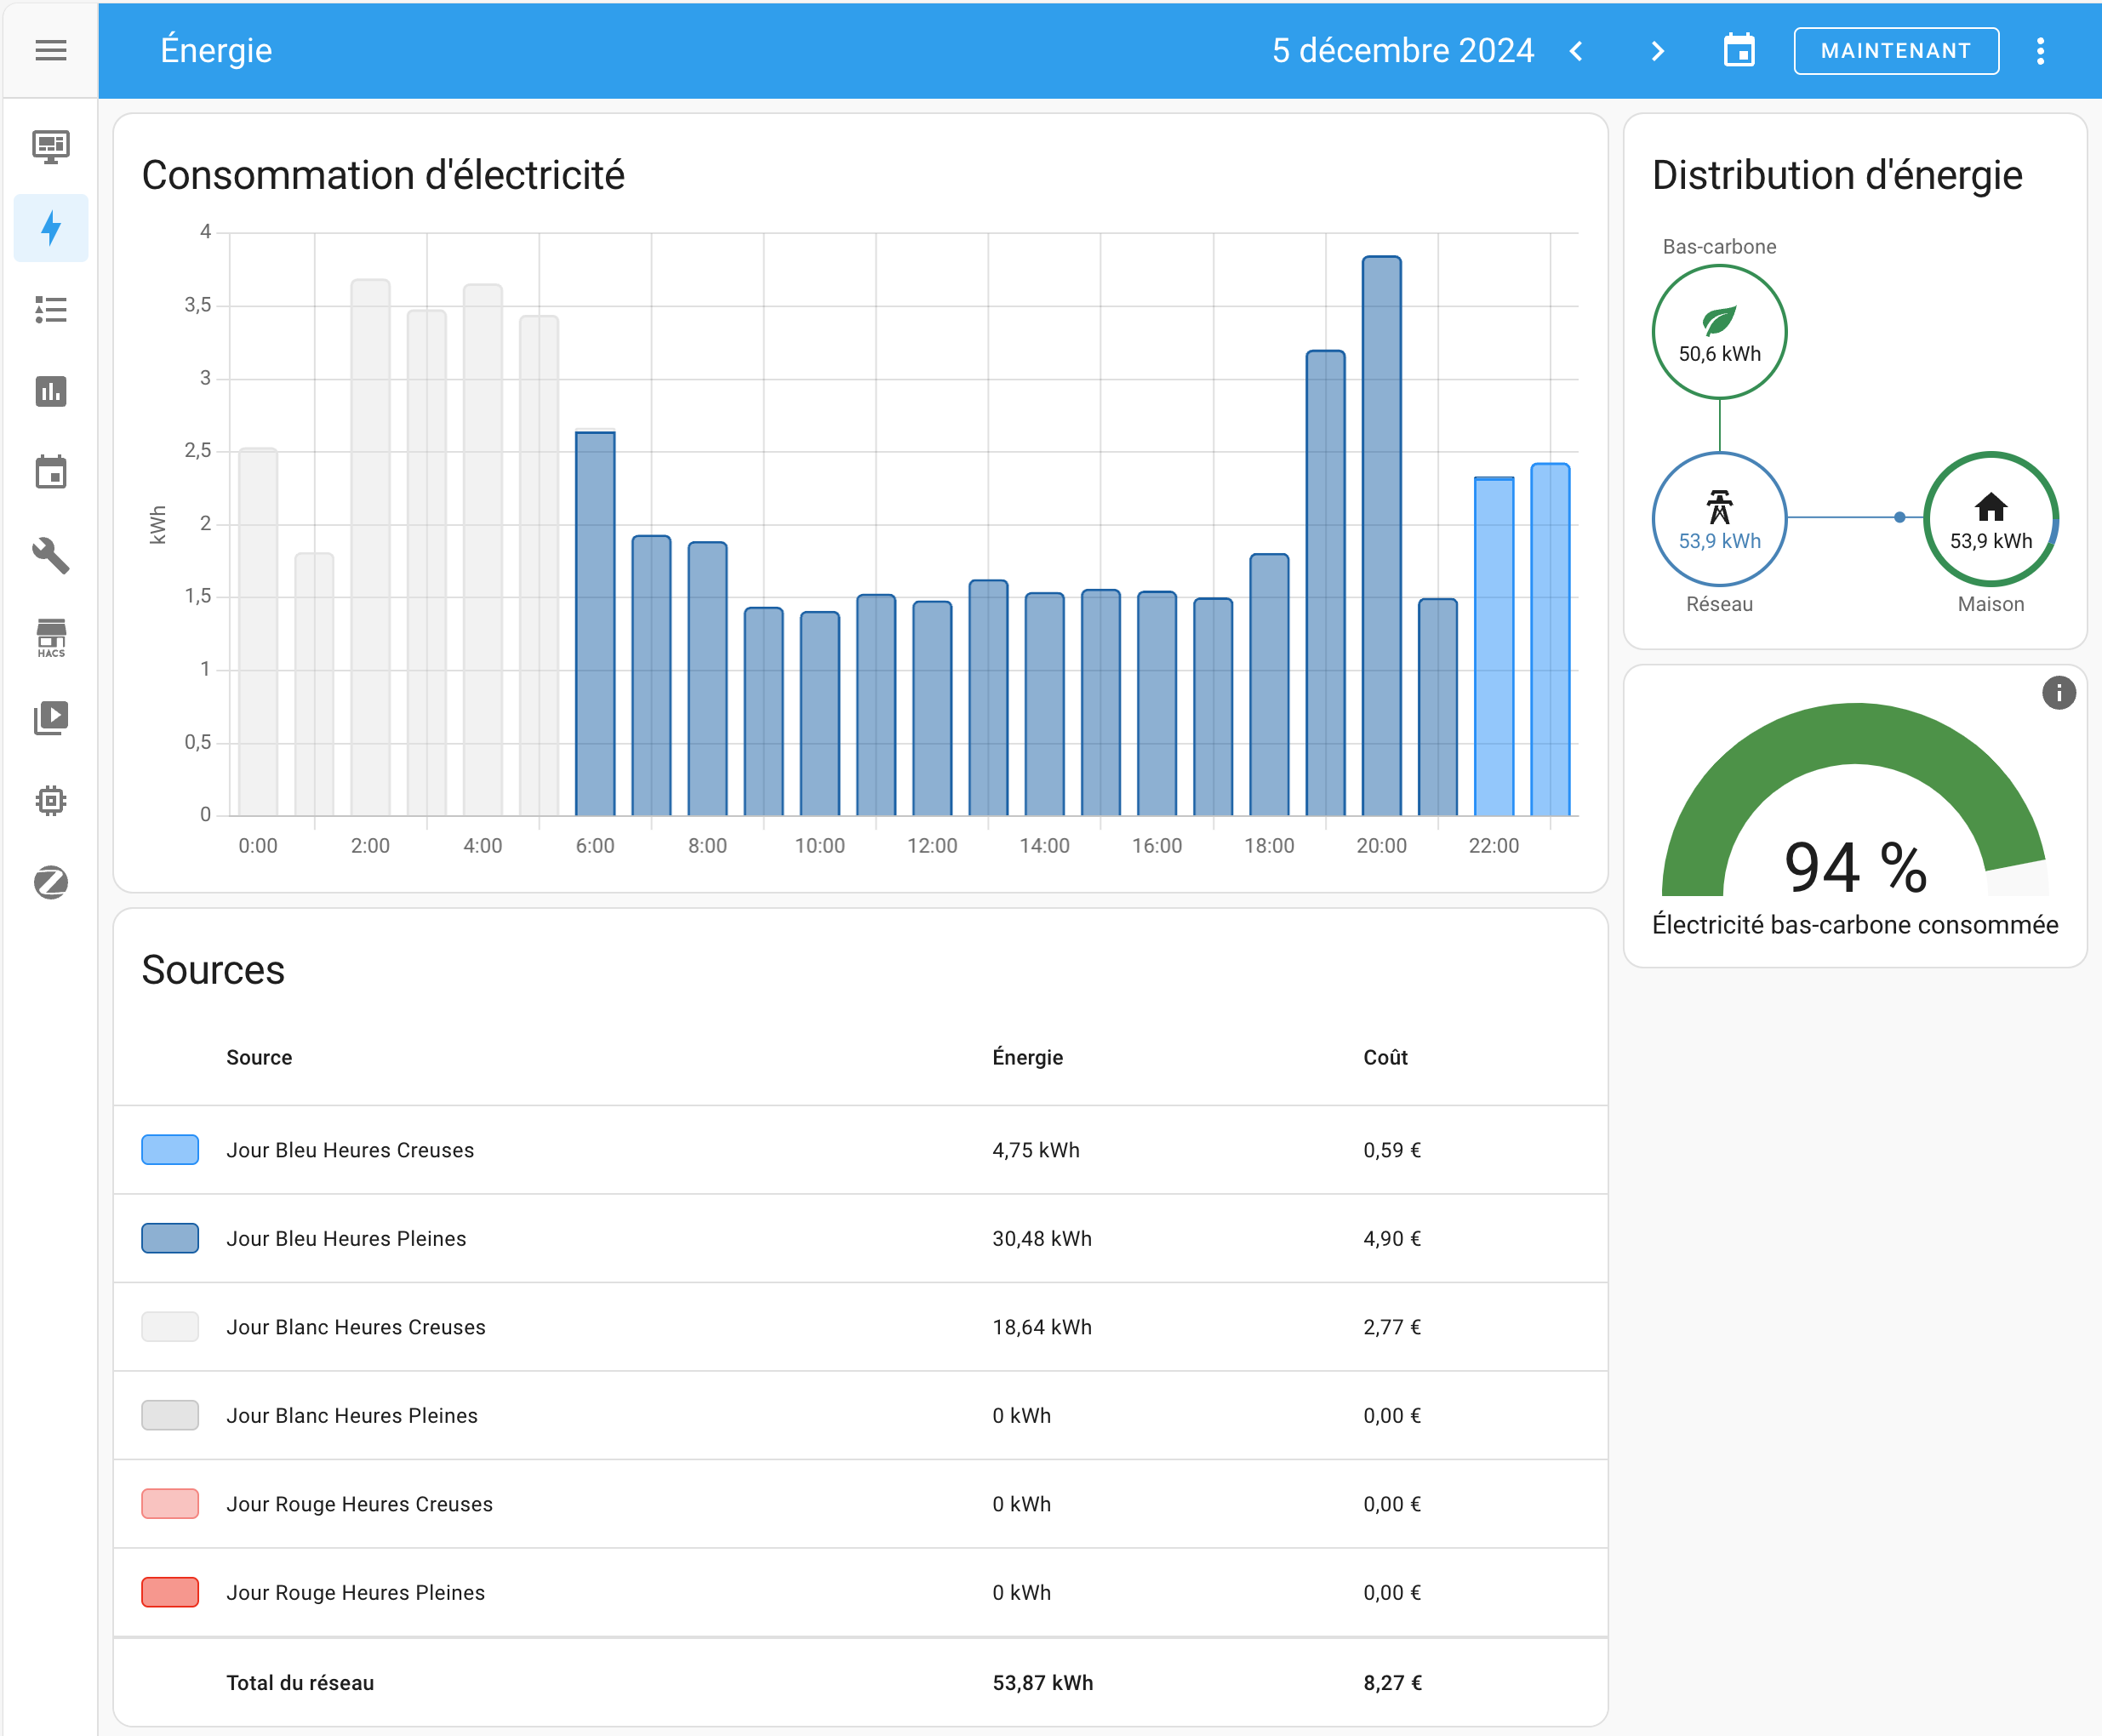
Task: Click the 5 décembre 2024 date label
Action: click(1402, 50)
